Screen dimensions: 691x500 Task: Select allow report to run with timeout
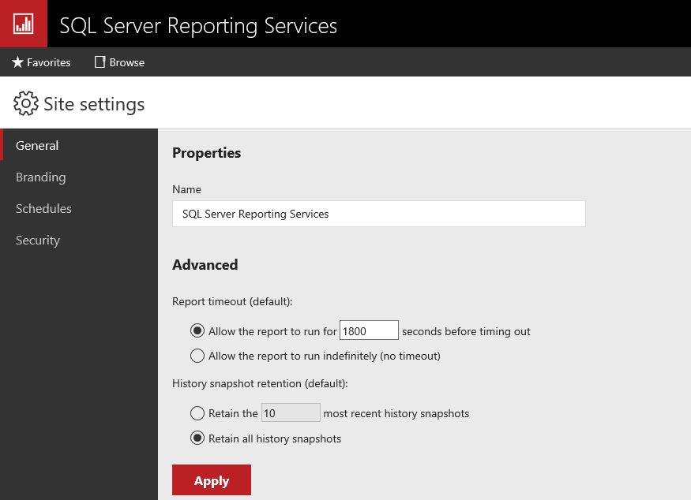tap(197, 330)
